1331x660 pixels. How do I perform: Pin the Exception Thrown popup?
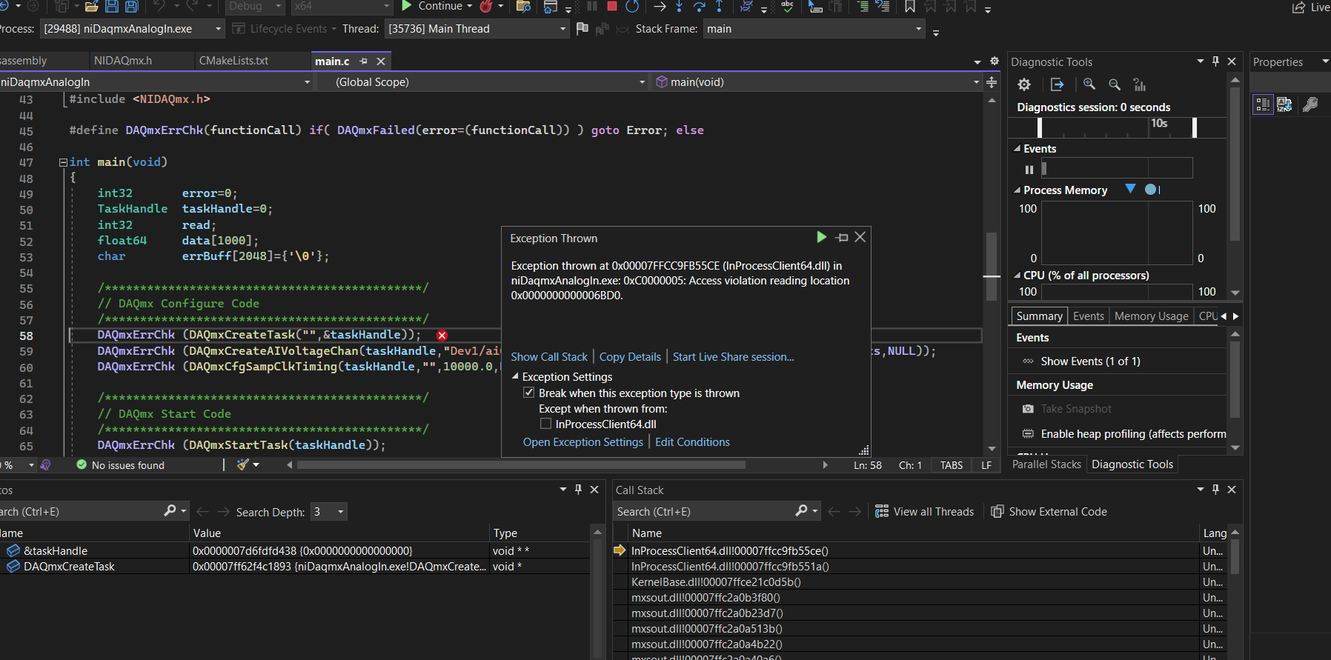click(842, 238)
